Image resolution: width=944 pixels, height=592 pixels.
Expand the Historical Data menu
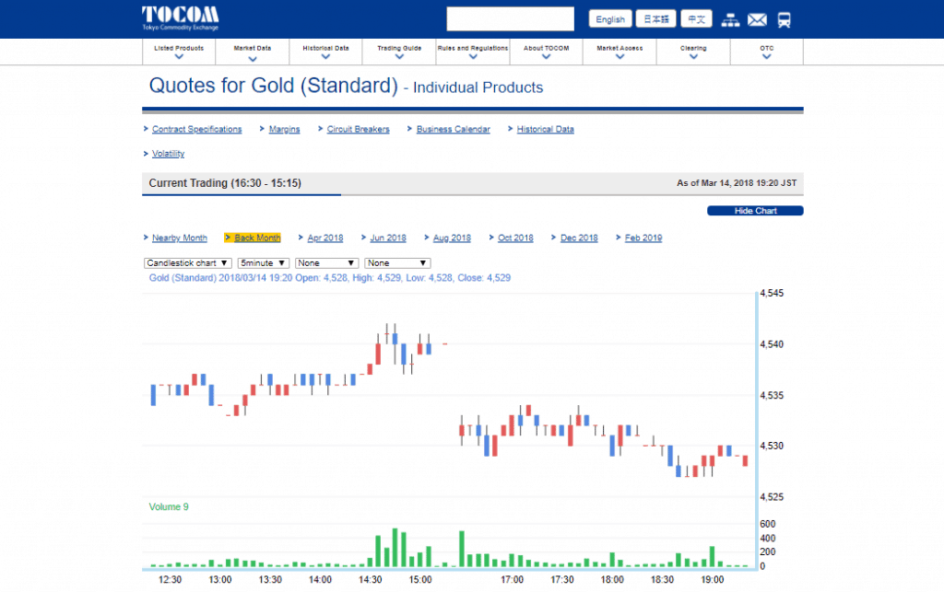(325, 52)
